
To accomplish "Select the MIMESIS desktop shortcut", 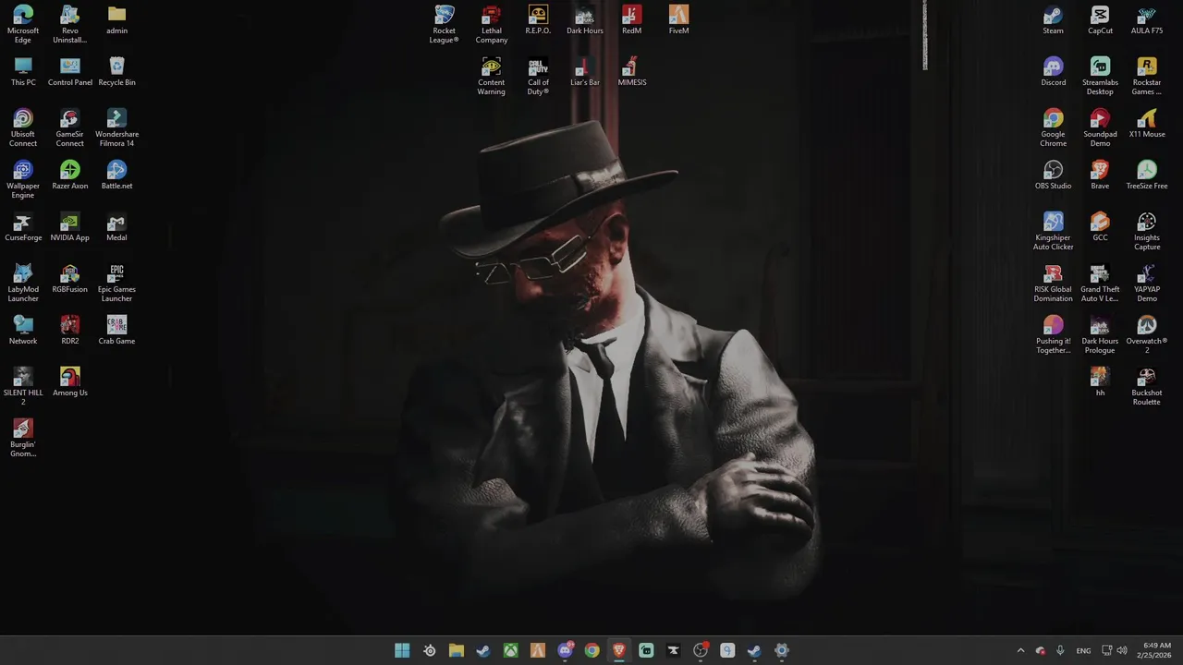I will (x=632, y=71).
